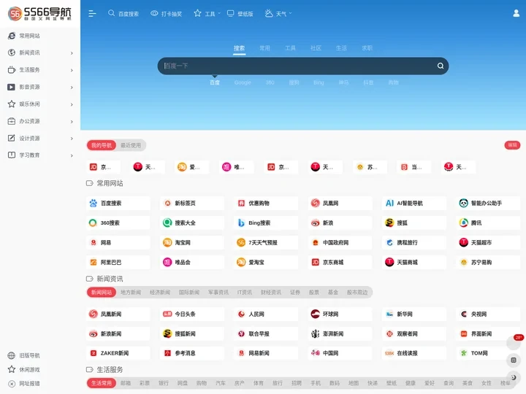Switch to the 最近使用 pill
526x394 pixels.
click(x=131, y=145)
